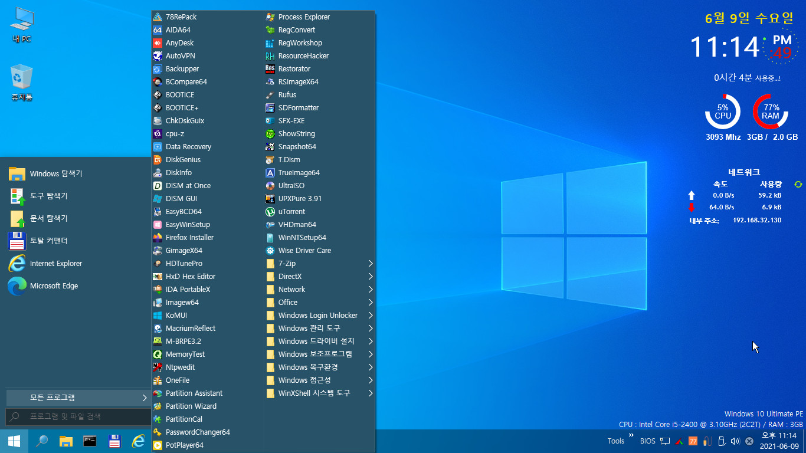The image size is (806, 453).
Task: Click the volume speaker tray icon
Action: 735,441
